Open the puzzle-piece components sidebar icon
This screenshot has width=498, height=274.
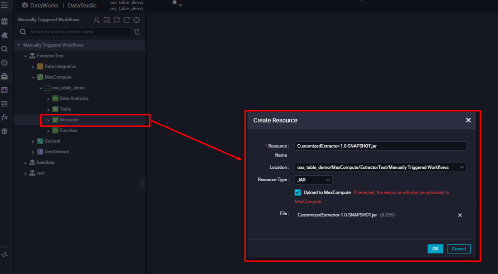(4, 35)
